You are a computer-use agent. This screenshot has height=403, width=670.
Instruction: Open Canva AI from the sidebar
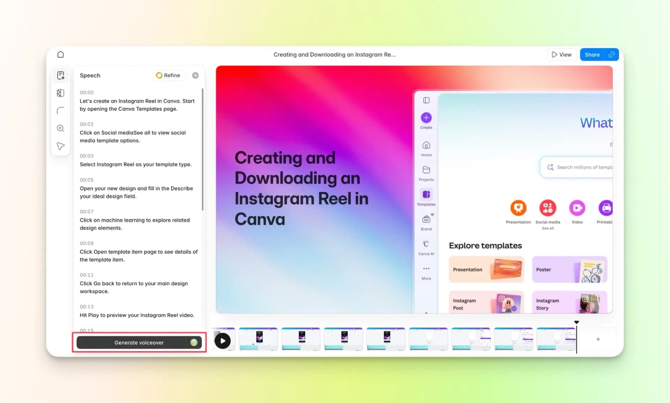(x=426, y=244)
